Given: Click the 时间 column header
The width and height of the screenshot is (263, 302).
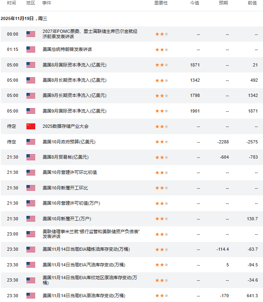Looking at the screenshot, I should pyautogui.click(x=11, y=3).
